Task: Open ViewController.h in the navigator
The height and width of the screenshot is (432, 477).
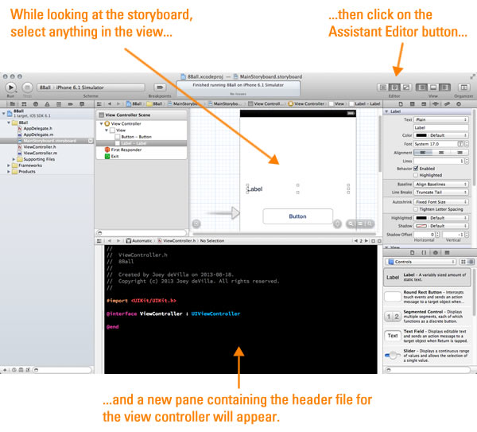Action: [40, 146]
